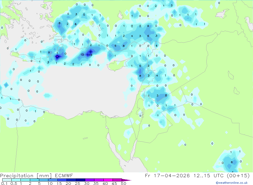Choose the legend swatch between 40 and 45
The height and width of the screenshot is (185, 253).
[108, 180]
